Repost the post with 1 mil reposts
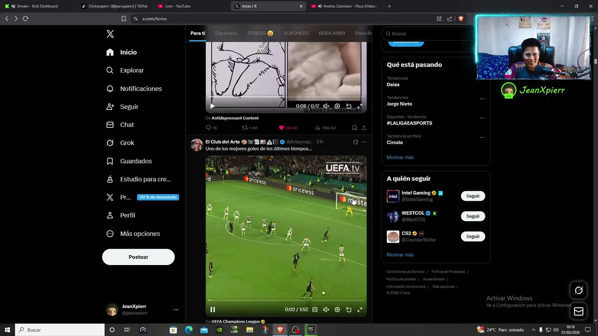Screen dimensions: 598x336 pos(249,128)
